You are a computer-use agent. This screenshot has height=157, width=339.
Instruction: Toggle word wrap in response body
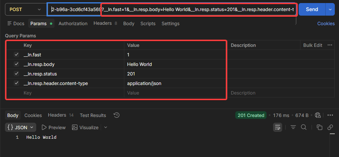tap(278, 127)
